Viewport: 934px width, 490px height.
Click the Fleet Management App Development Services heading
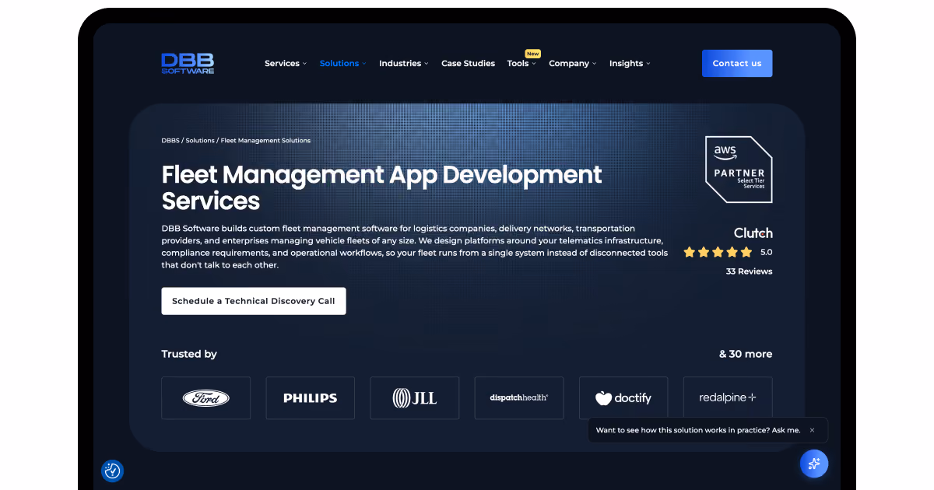pyautogui.click(x=381, y=187)
